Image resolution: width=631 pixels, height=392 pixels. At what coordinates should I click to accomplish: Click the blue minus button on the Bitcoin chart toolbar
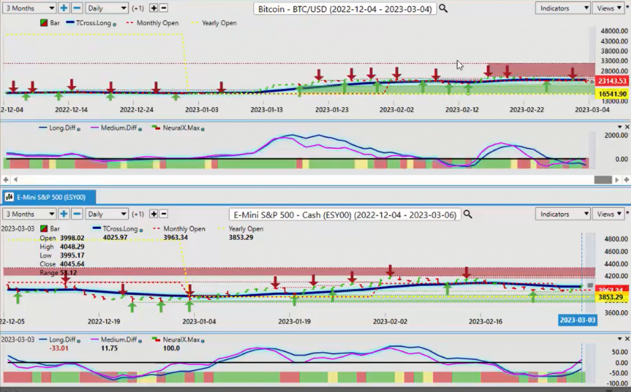point(77,8)
